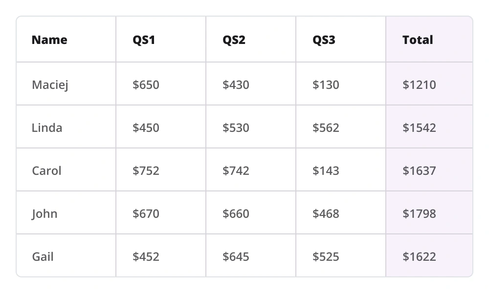The width and height of the screenshot is (489, 293).
Task: Click the Name column header
Action: 49,40
